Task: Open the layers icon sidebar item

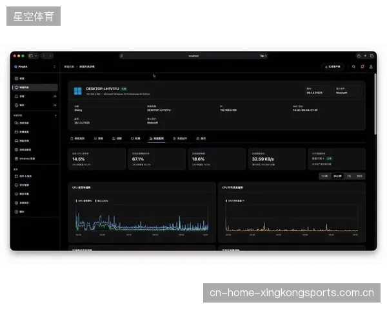Action: pyautogui.click(x=35, y=194)
